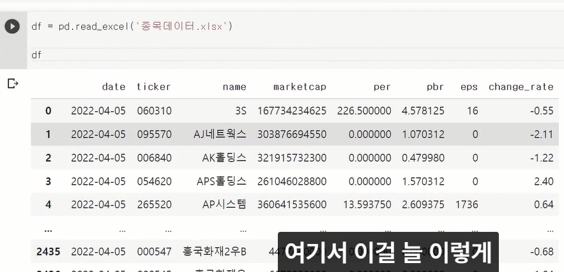Click ticker value 265520

click(x=154, y=205)
